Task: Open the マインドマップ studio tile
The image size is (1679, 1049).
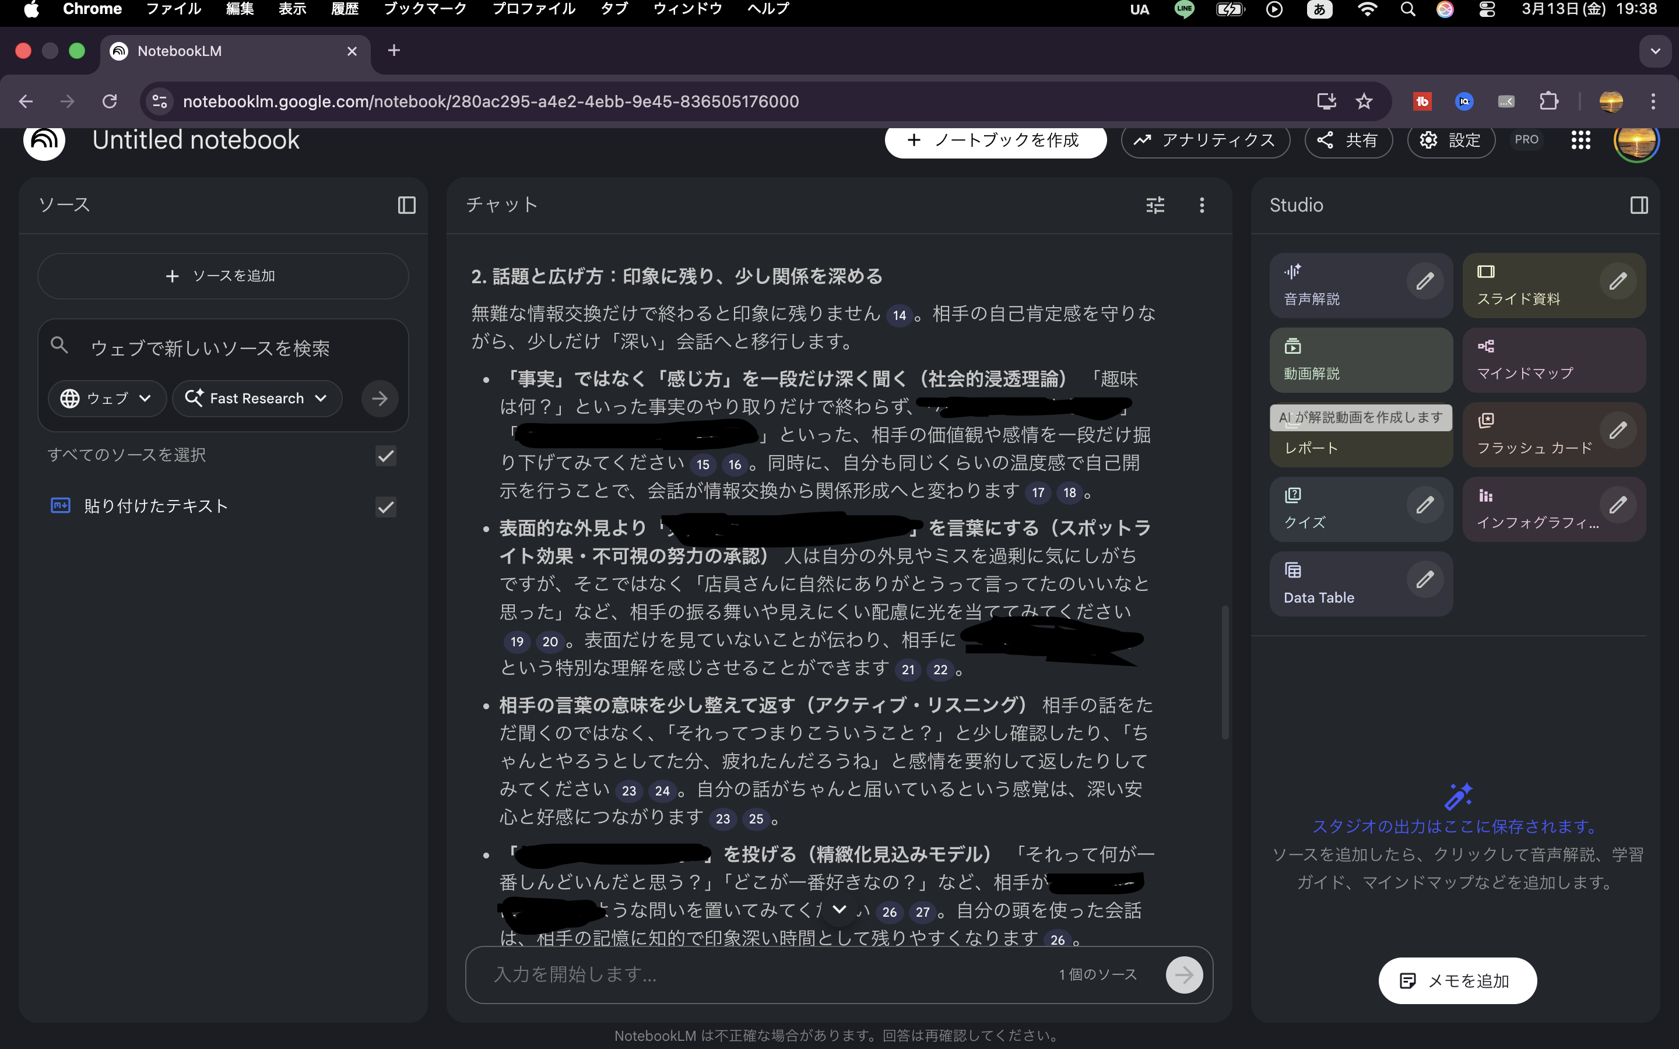Action: coord(1554,360)
